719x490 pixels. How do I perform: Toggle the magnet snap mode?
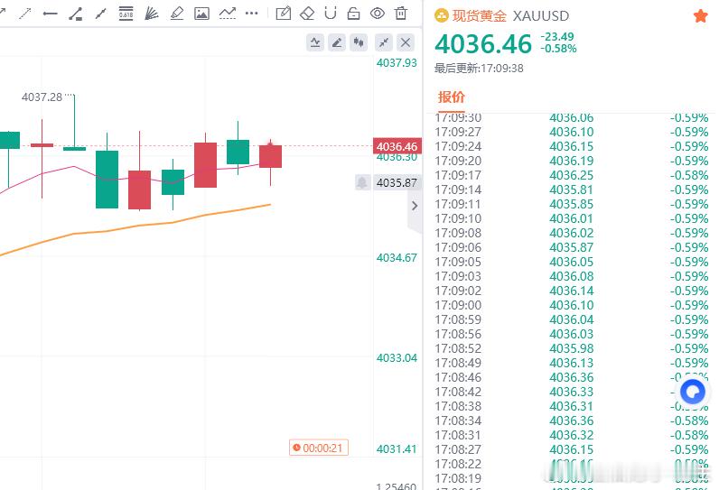pyautogui.click(x=331, y=14)
